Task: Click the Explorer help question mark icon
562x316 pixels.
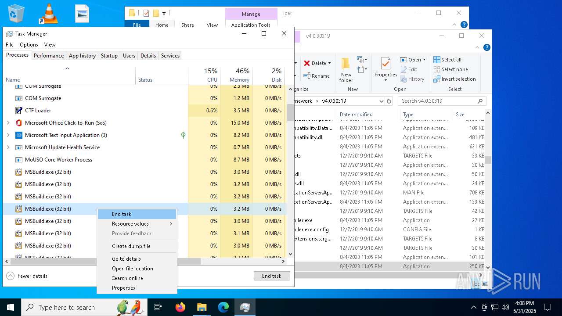Action: (486, 47)
